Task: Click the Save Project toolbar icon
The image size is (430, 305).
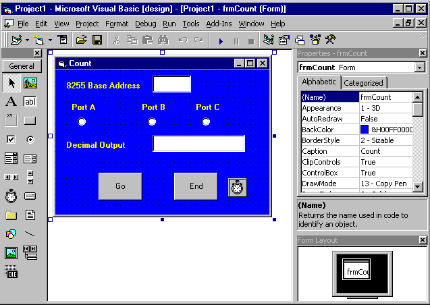Action: point(97,40)
